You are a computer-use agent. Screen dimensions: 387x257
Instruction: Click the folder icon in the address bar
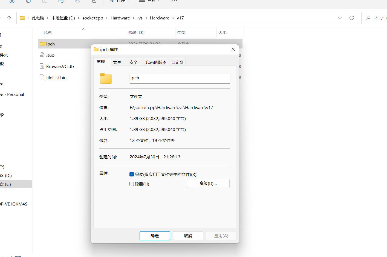[x=22, y=18]
